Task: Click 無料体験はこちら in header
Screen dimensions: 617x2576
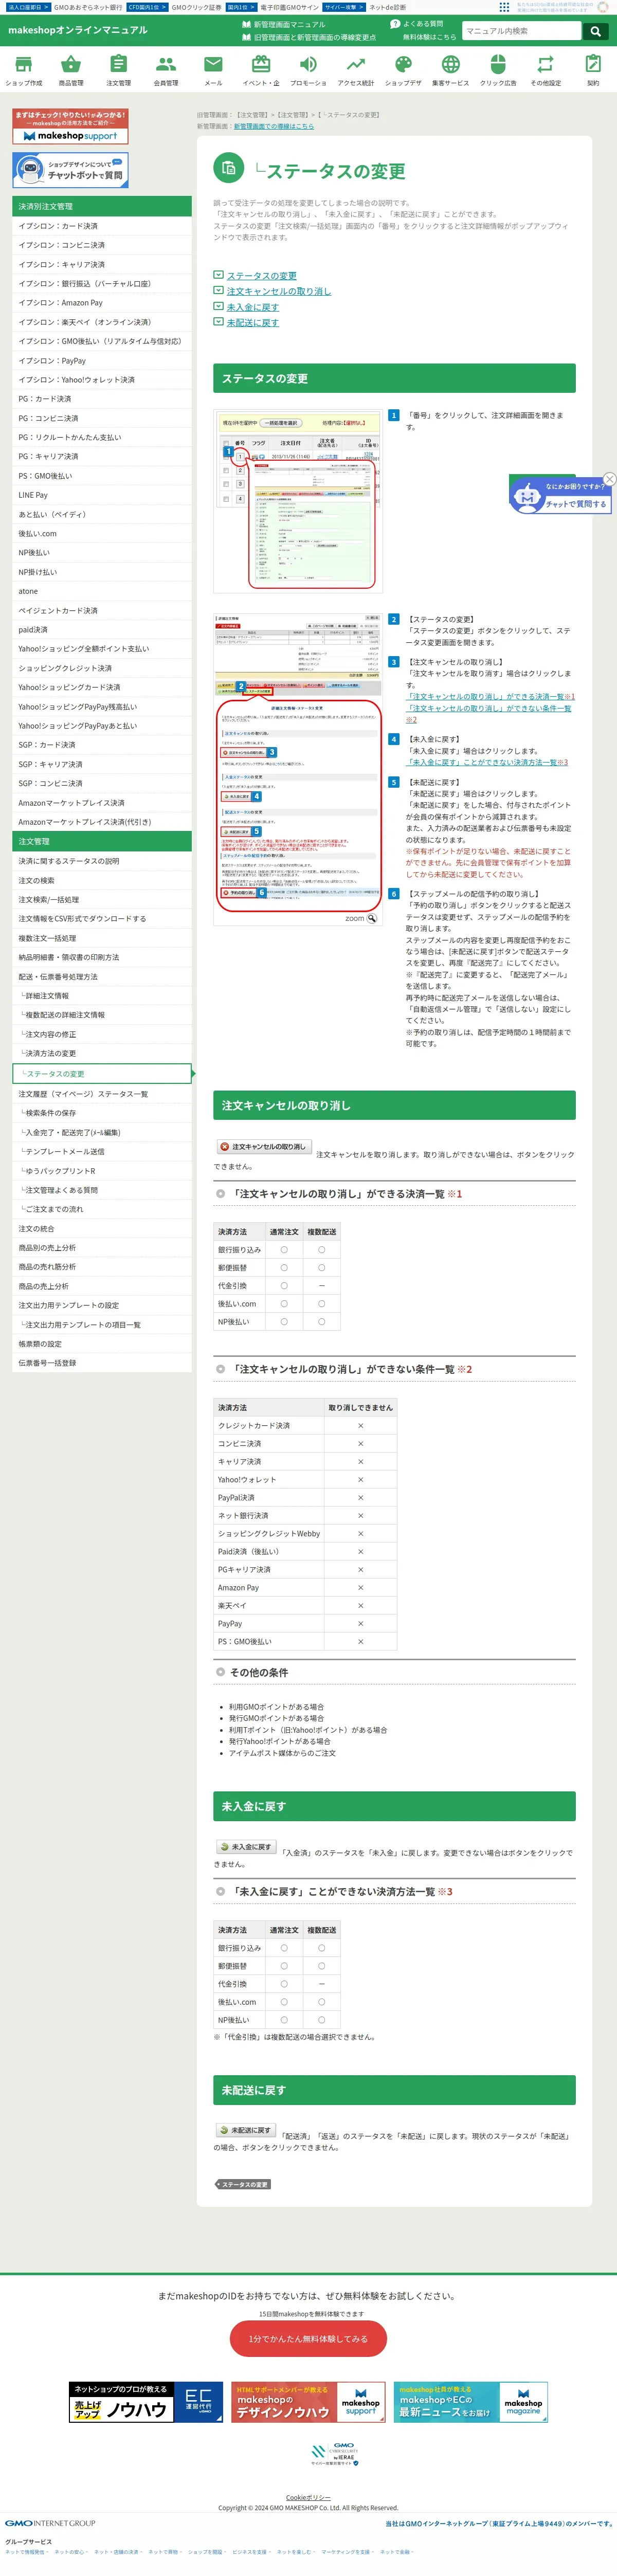Action: tap(429, 37)
